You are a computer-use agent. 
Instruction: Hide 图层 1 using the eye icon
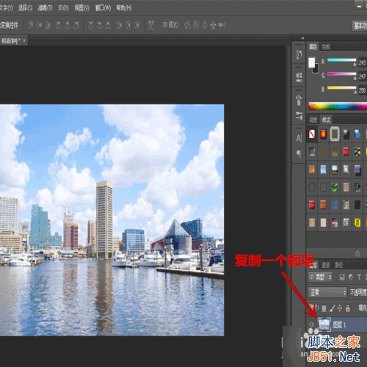click(311, 324)
